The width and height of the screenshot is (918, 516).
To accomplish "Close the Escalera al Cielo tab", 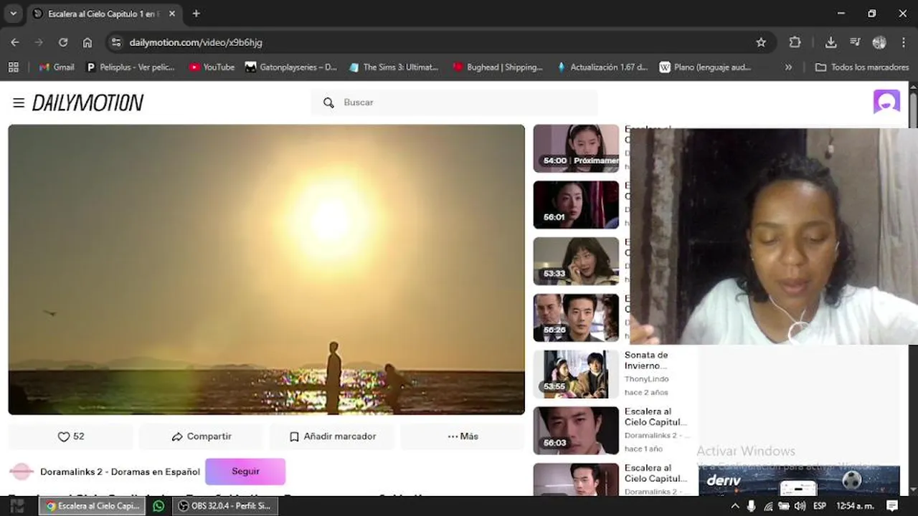I will pos(172,14).
